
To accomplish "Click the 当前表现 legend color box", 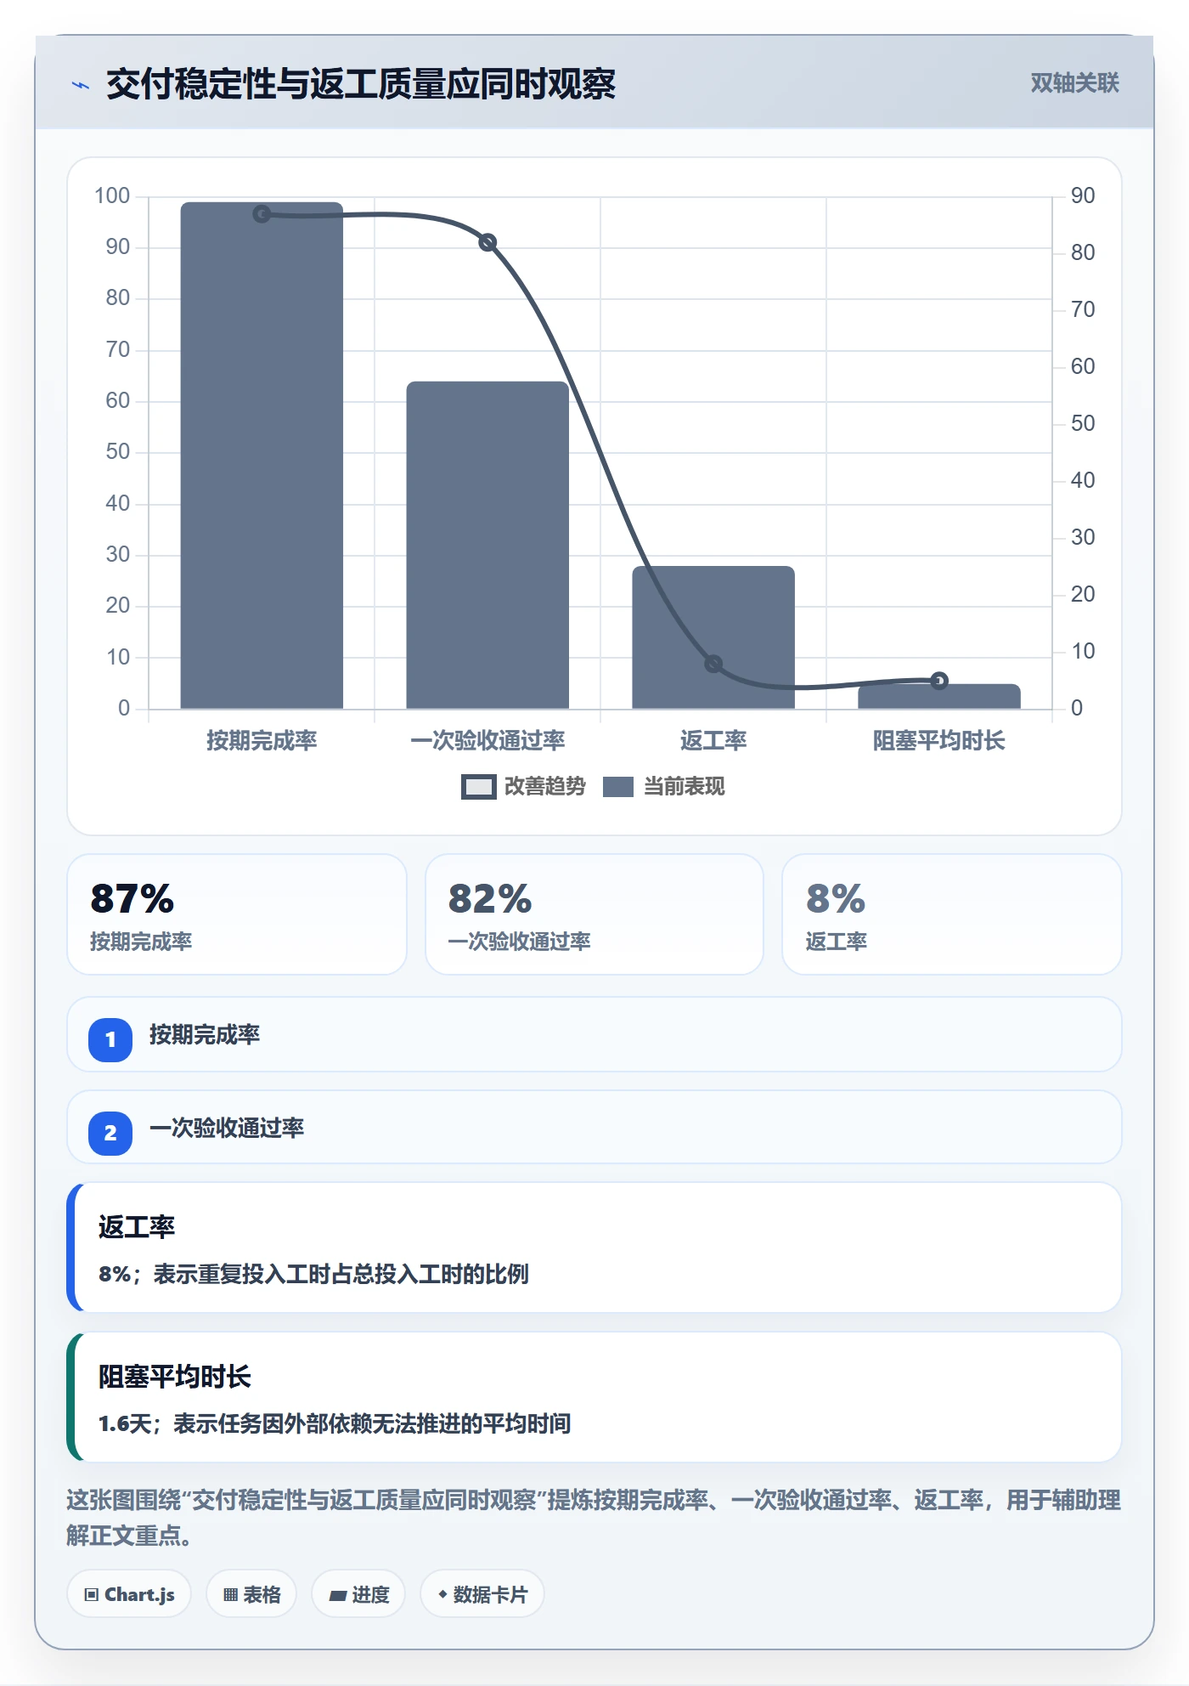I will tap(618, 787).
